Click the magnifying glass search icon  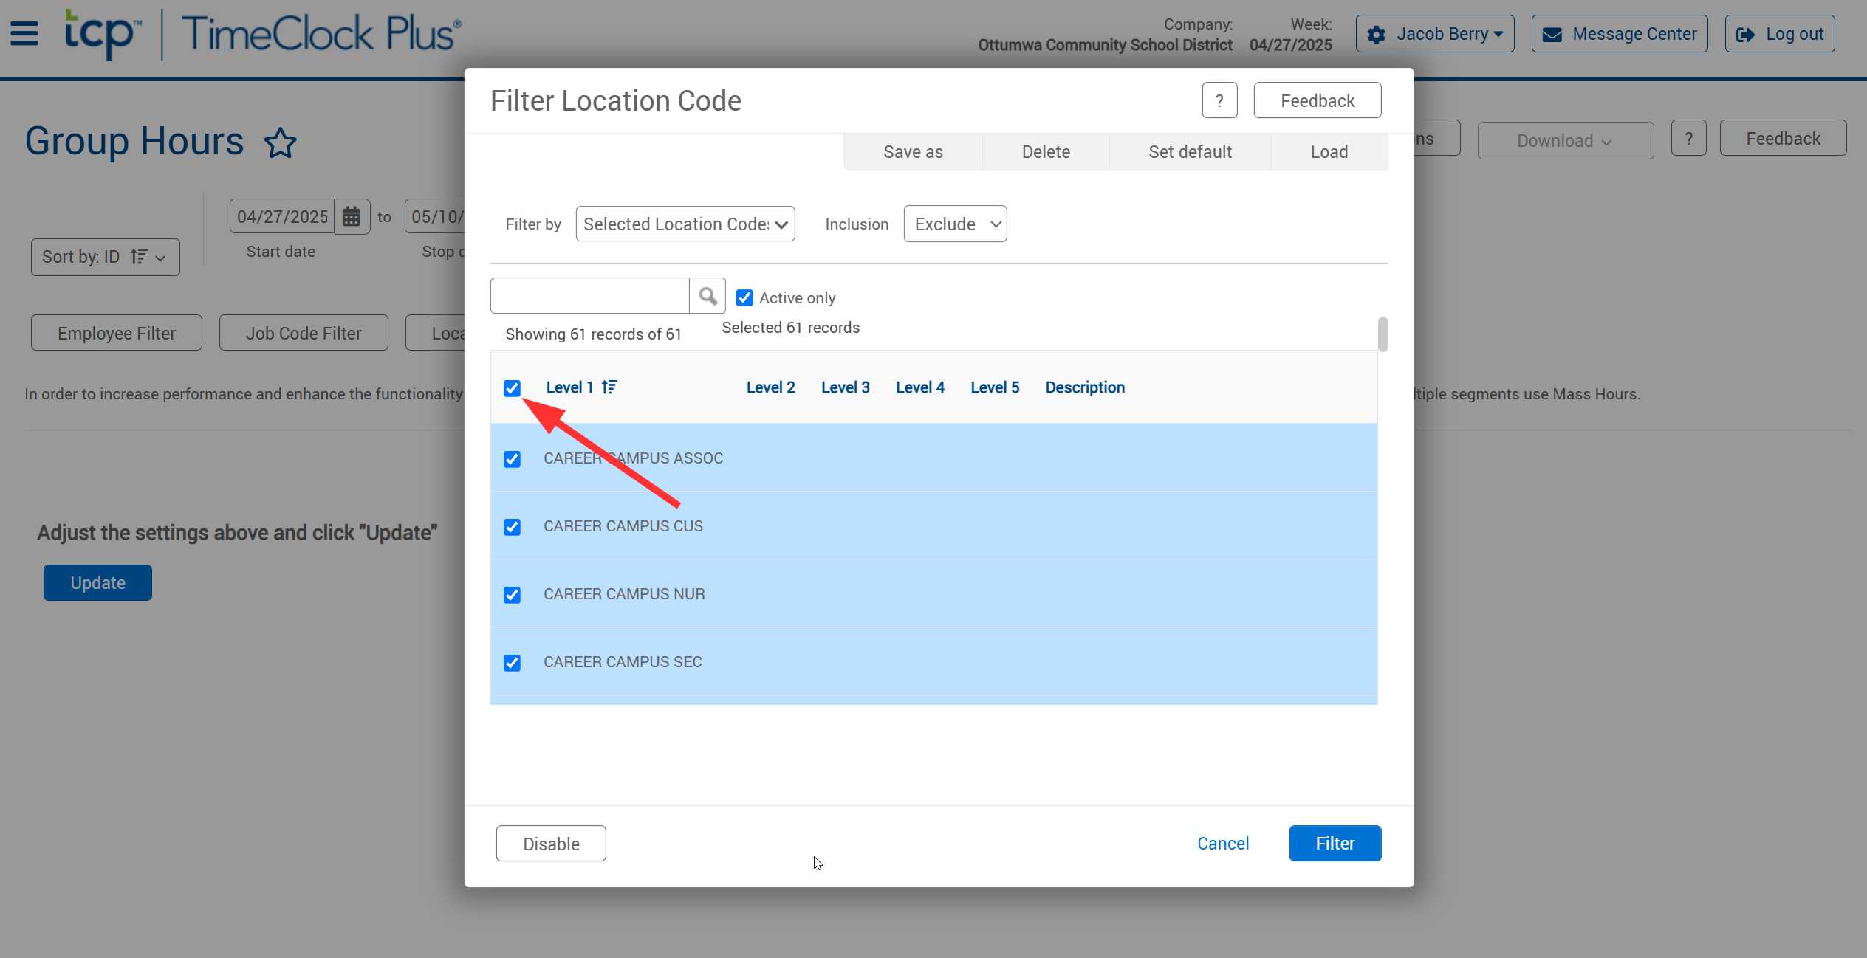click(x=708, y=297)
